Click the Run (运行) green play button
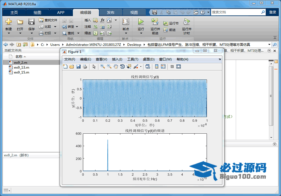This screenshot has height=196, width=281. point(141,22)
